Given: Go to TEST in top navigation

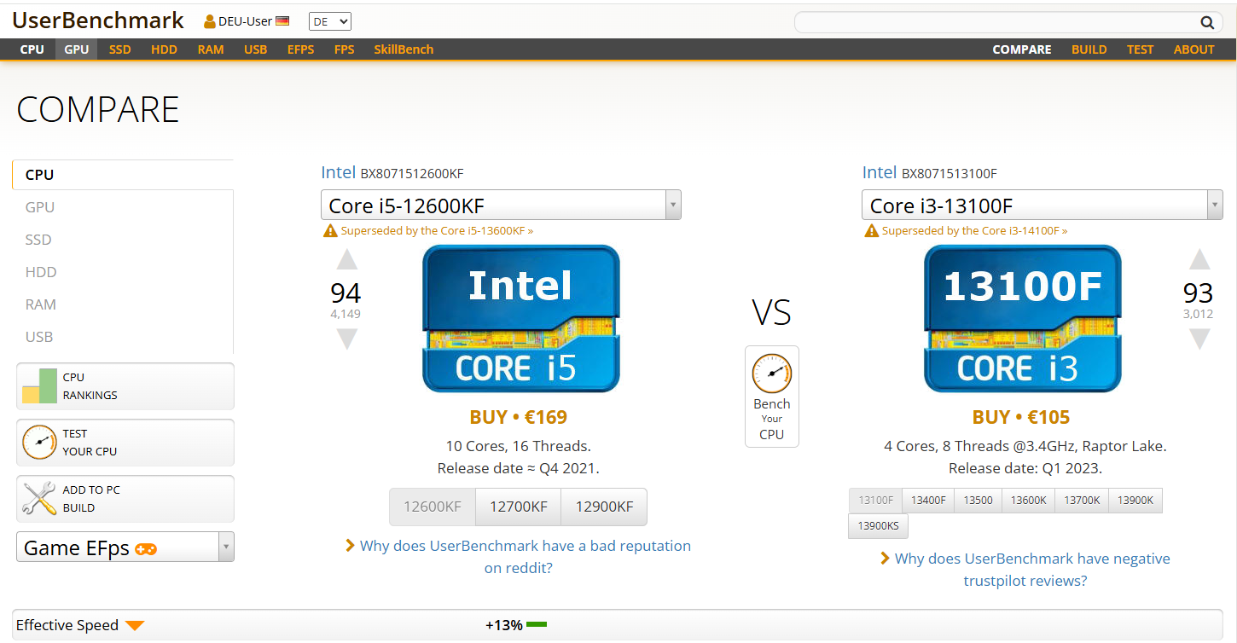Looking at the screenshot, I should (x=1140, y=49).
